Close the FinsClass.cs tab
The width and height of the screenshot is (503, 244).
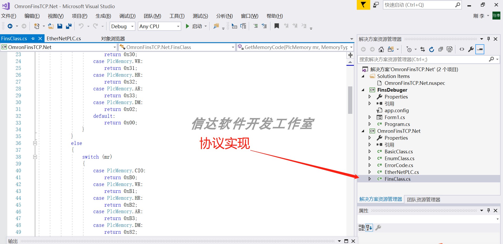(40, 38)
